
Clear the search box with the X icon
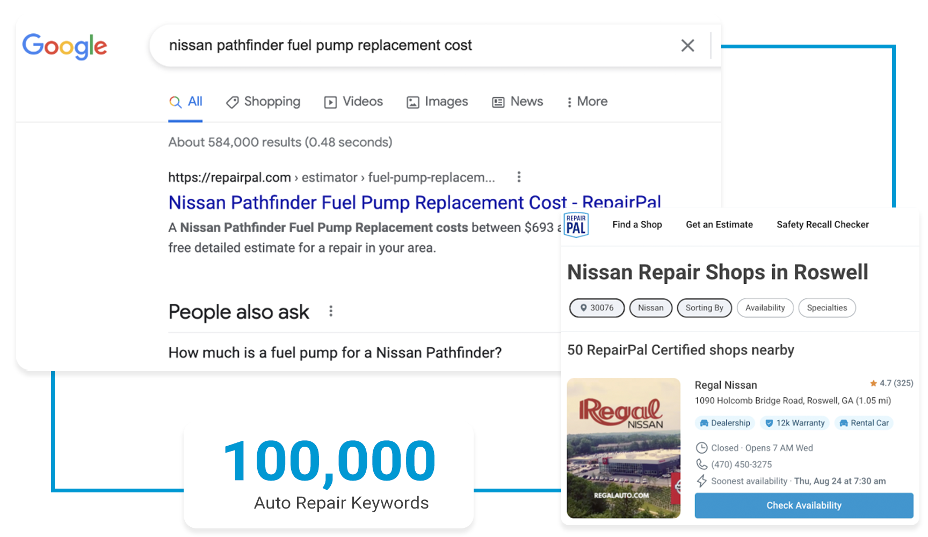687,46
